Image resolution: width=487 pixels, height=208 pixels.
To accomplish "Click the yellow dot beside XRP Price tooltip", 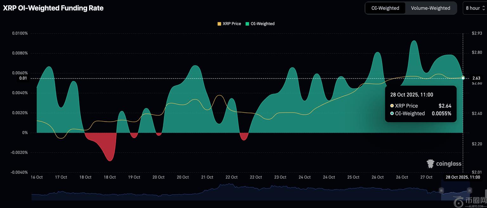I will point(392,106).
